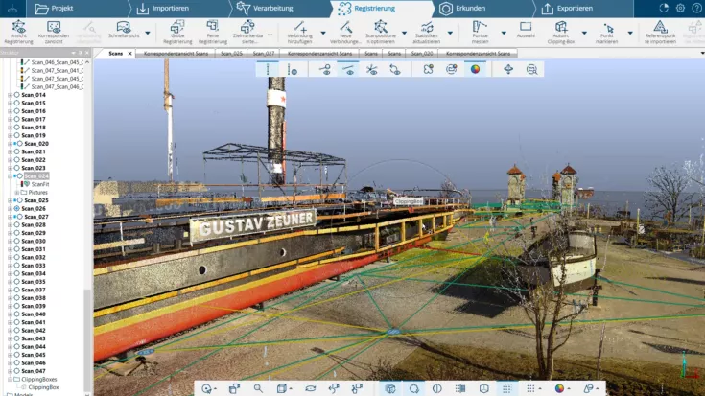Select Scan_026 in structure tree

34,209
